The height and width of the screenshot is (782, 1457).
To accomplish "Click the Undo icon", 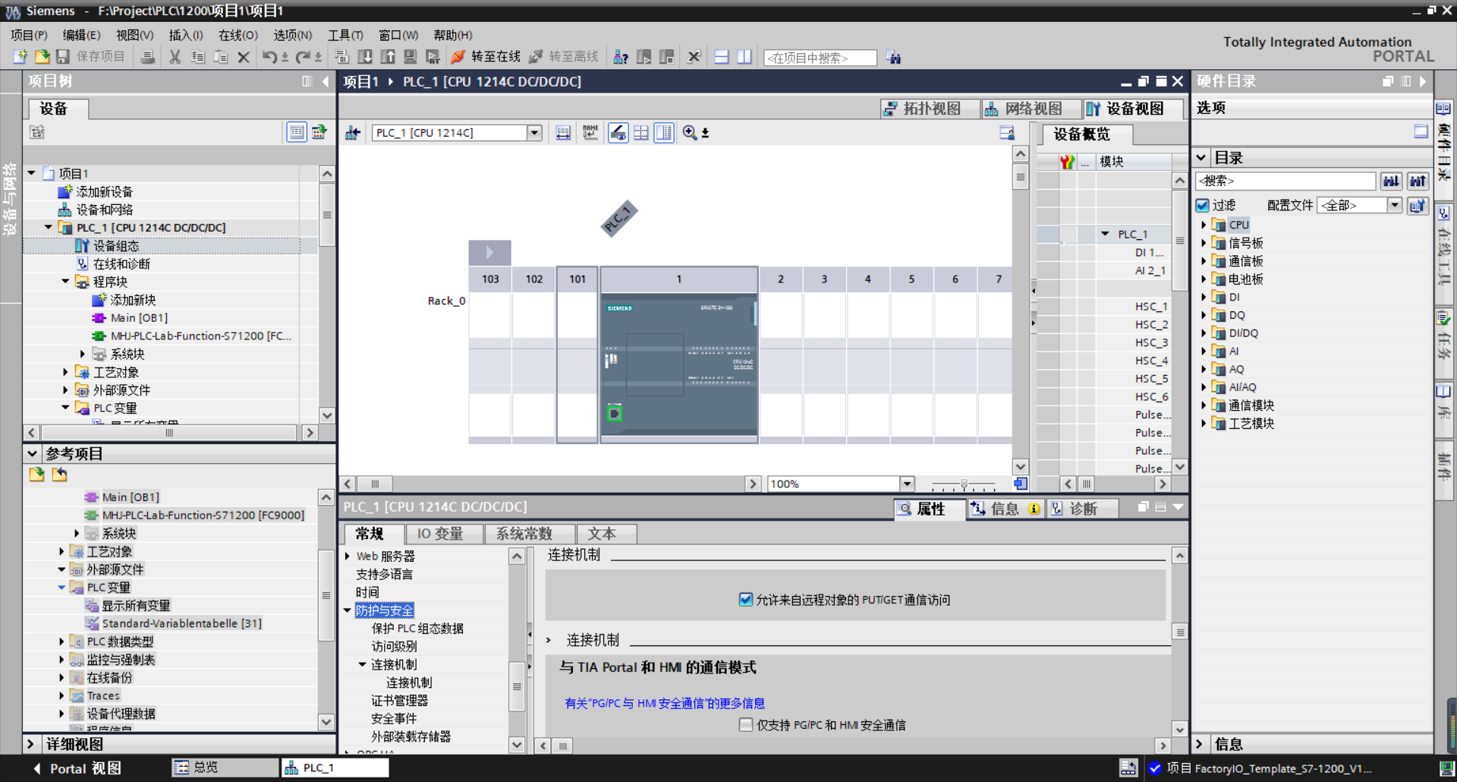I will pyautogui.click(x=270, y=57).
